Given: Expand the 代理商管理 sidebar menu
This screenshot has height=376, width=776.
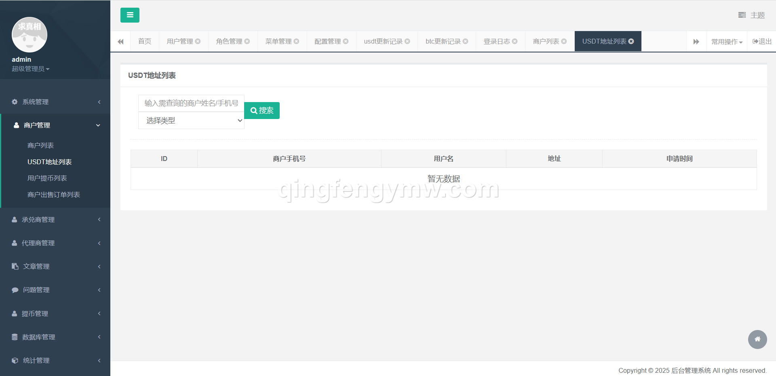Looking at the screenshot, I should point(55,243).
